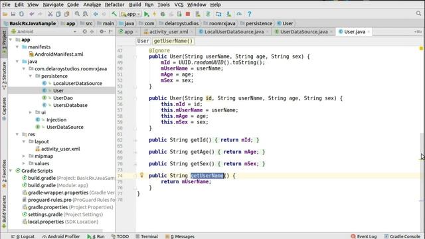The image size is (425, 239).
Task: Open the Terminal tool window
Action: click(x=147, y=236)
